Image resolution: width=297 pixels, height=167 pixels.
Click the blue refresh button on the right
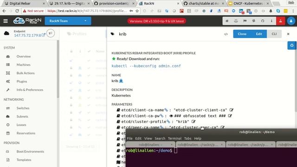pos(292,45)
